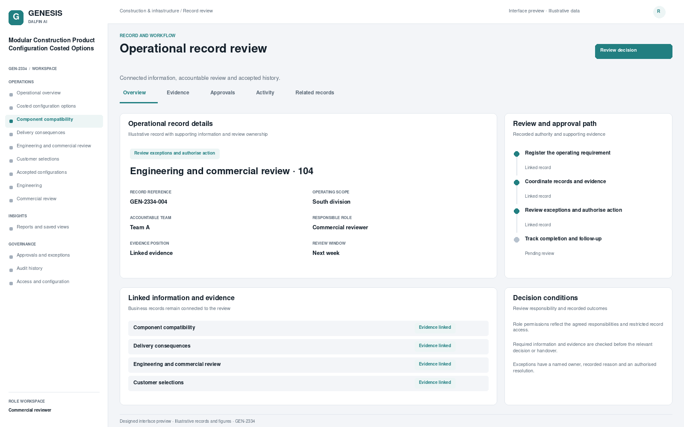Click the Delivery consequences evidence row
Image resolution: width=684 pixels, height=427 pixels.
coord(308,346)
